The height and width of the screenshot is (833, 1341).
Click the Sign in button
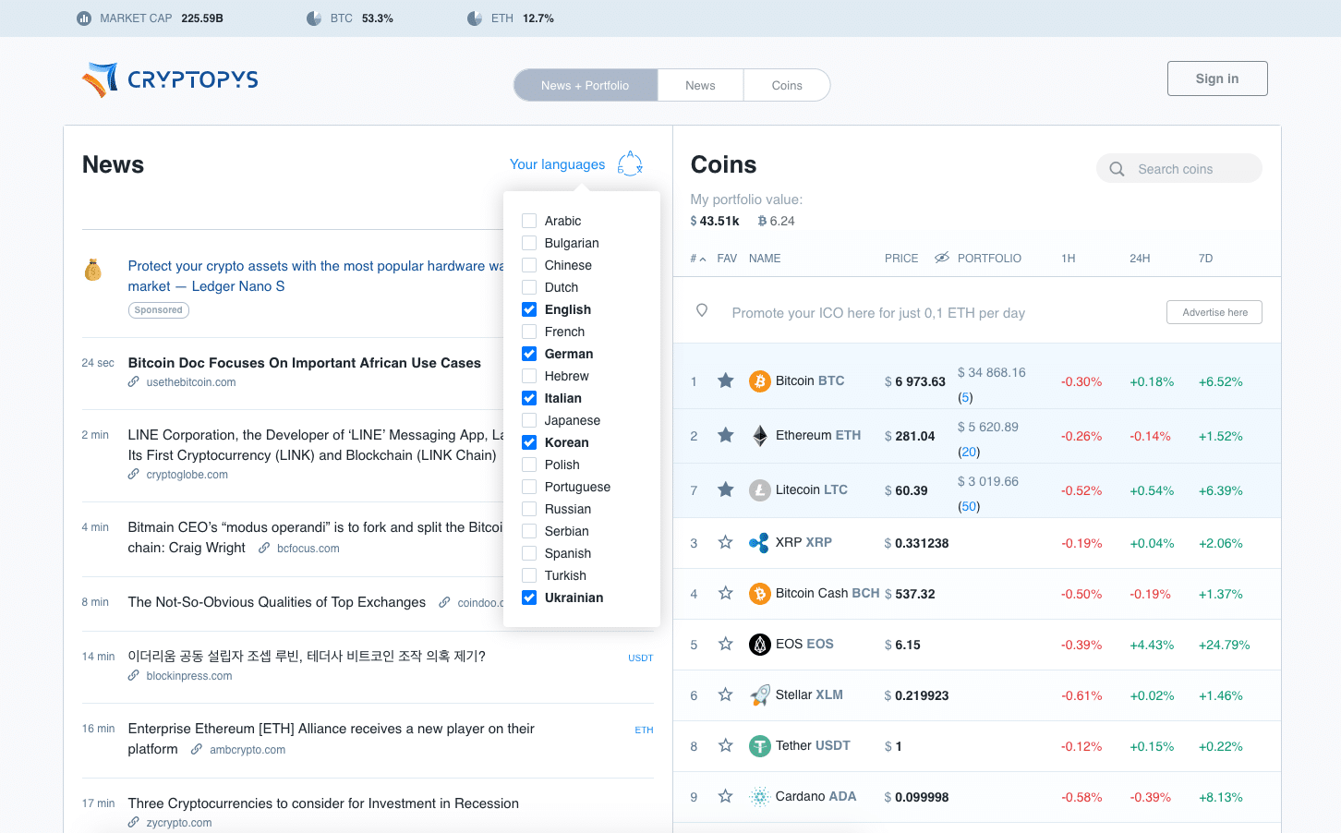1217,78
